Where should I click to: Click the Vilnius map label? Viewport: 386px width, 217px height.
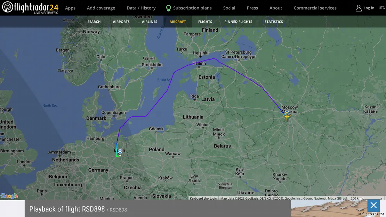tap(203, 125)
